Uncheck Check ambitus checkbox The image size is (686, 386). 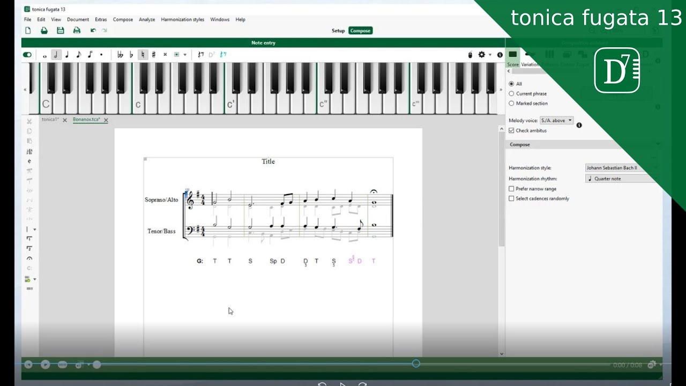click(x=511, y=130)
